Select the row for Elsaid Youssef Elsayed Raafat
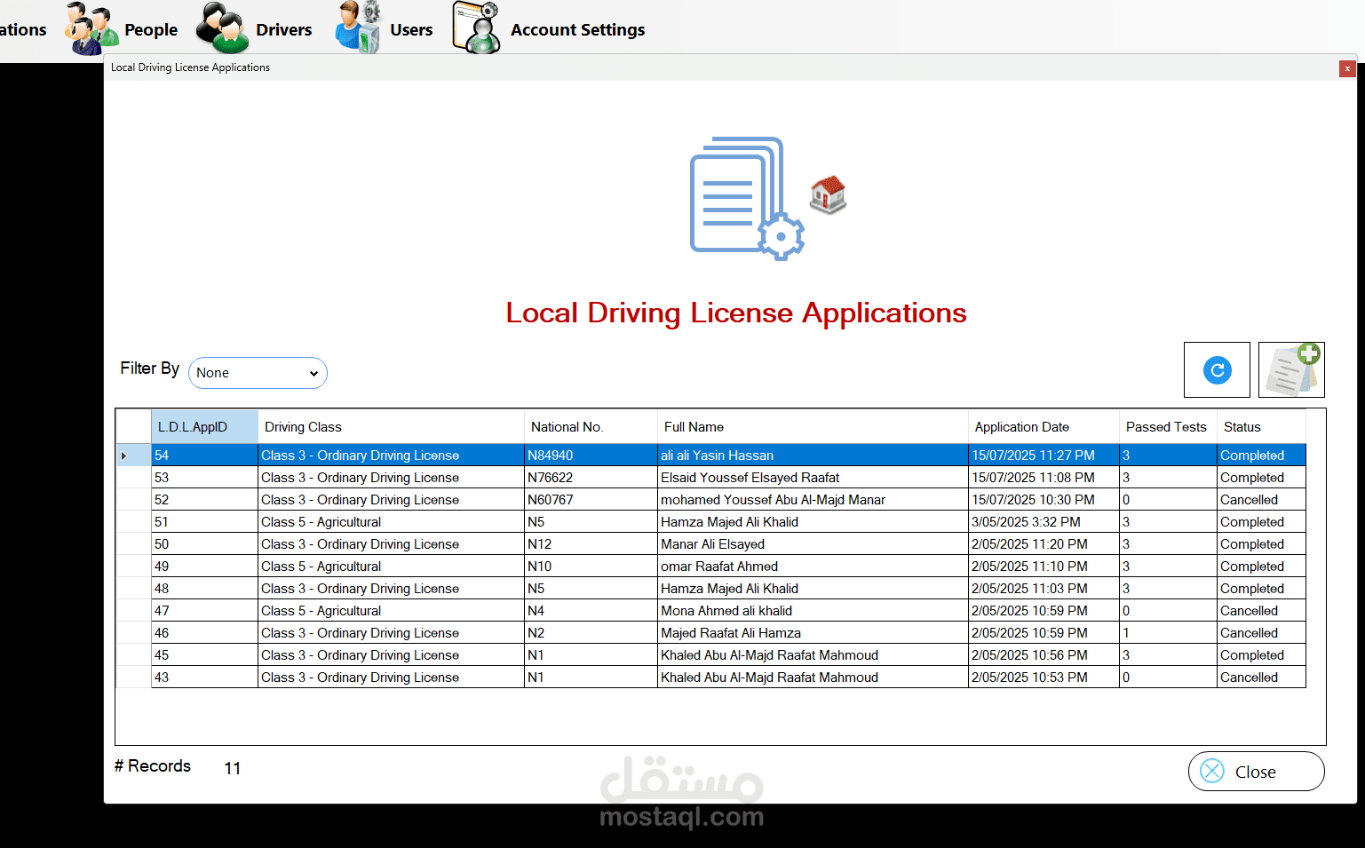 click(750, 478)
